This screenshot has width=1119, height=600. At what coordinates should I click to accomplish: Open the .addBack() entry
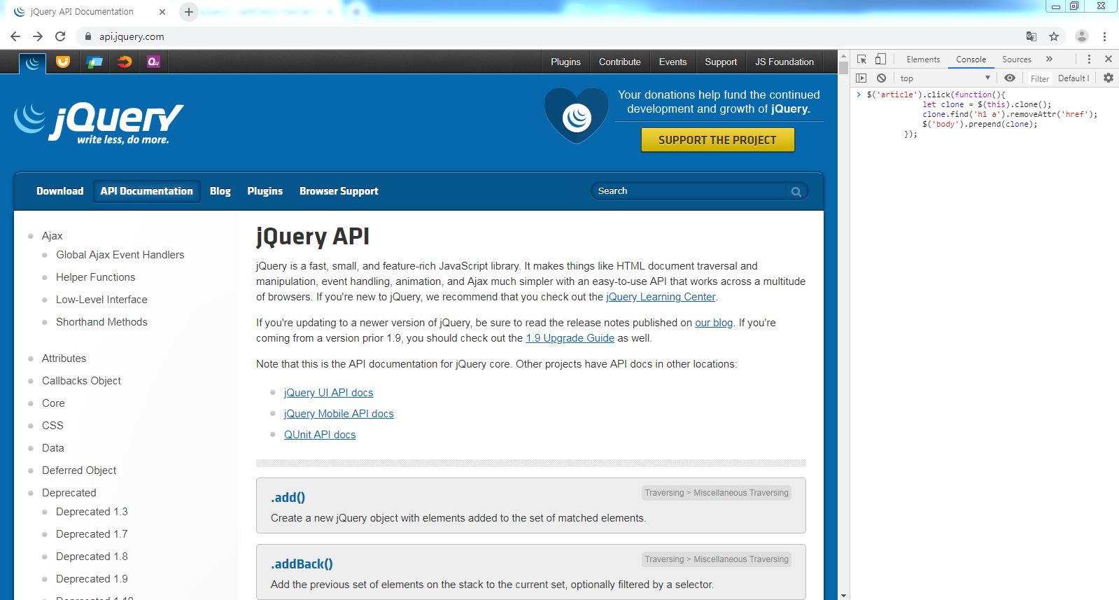pyautogui.click(x=302, y=564)
